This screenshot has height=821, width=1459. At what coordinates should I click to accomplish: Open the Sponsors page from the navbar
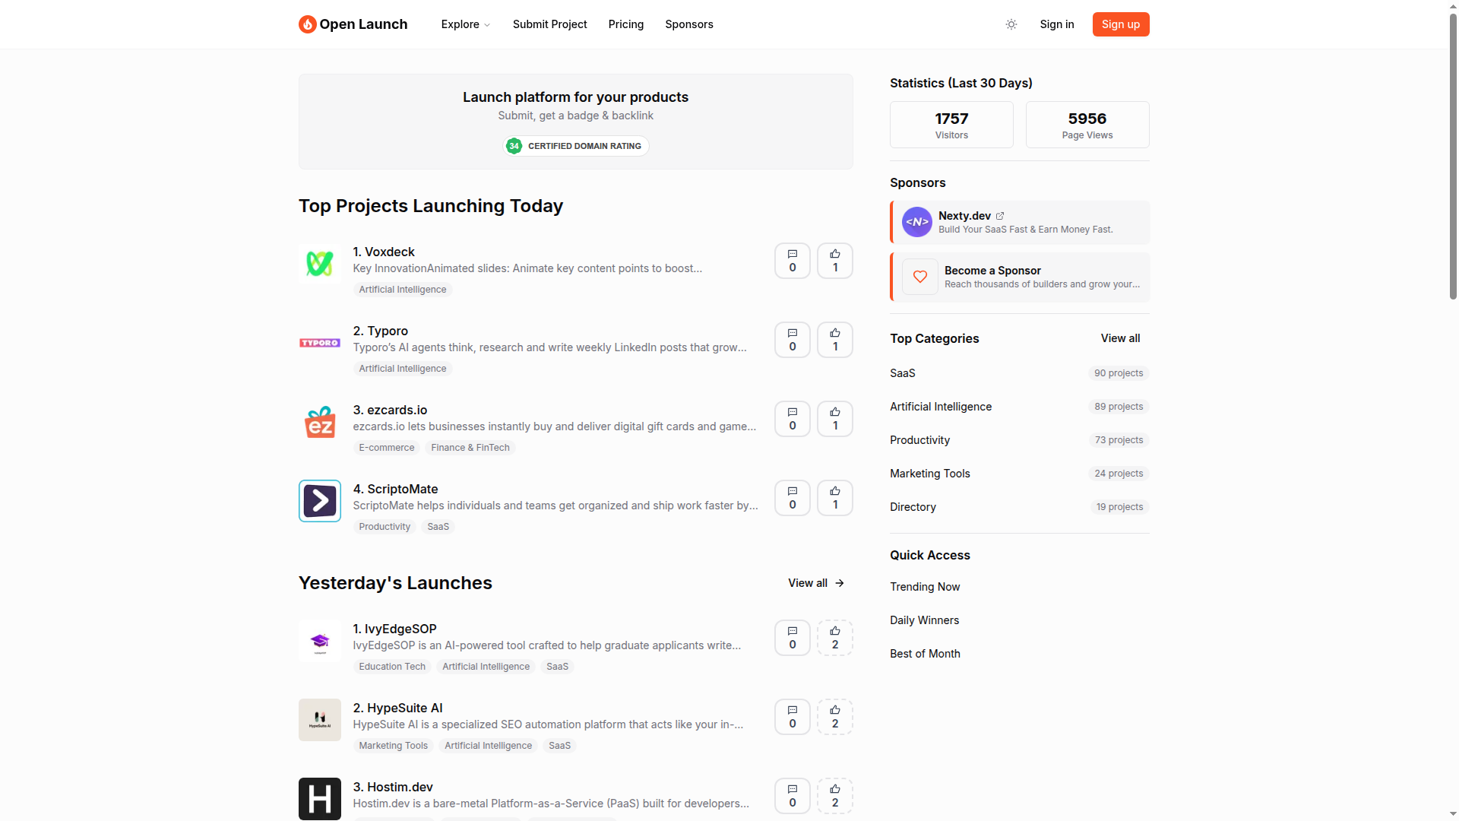tap(688, 24)
